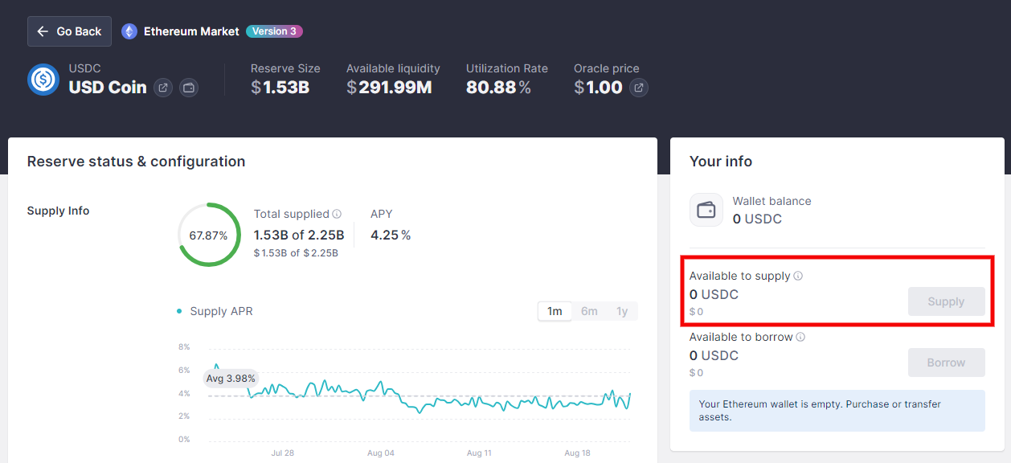
Task: Click the Aug 18 axis label
Action: tap(577, 453)
